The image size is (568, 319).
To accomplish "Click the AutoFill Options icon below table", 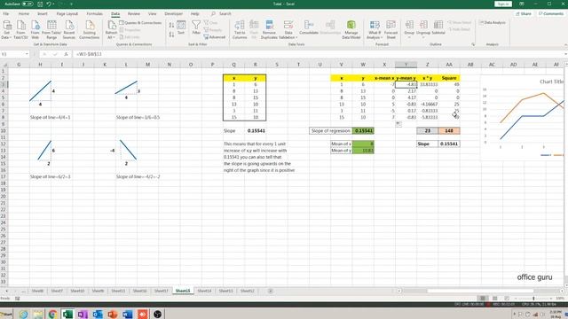I will tap(398, 124).
